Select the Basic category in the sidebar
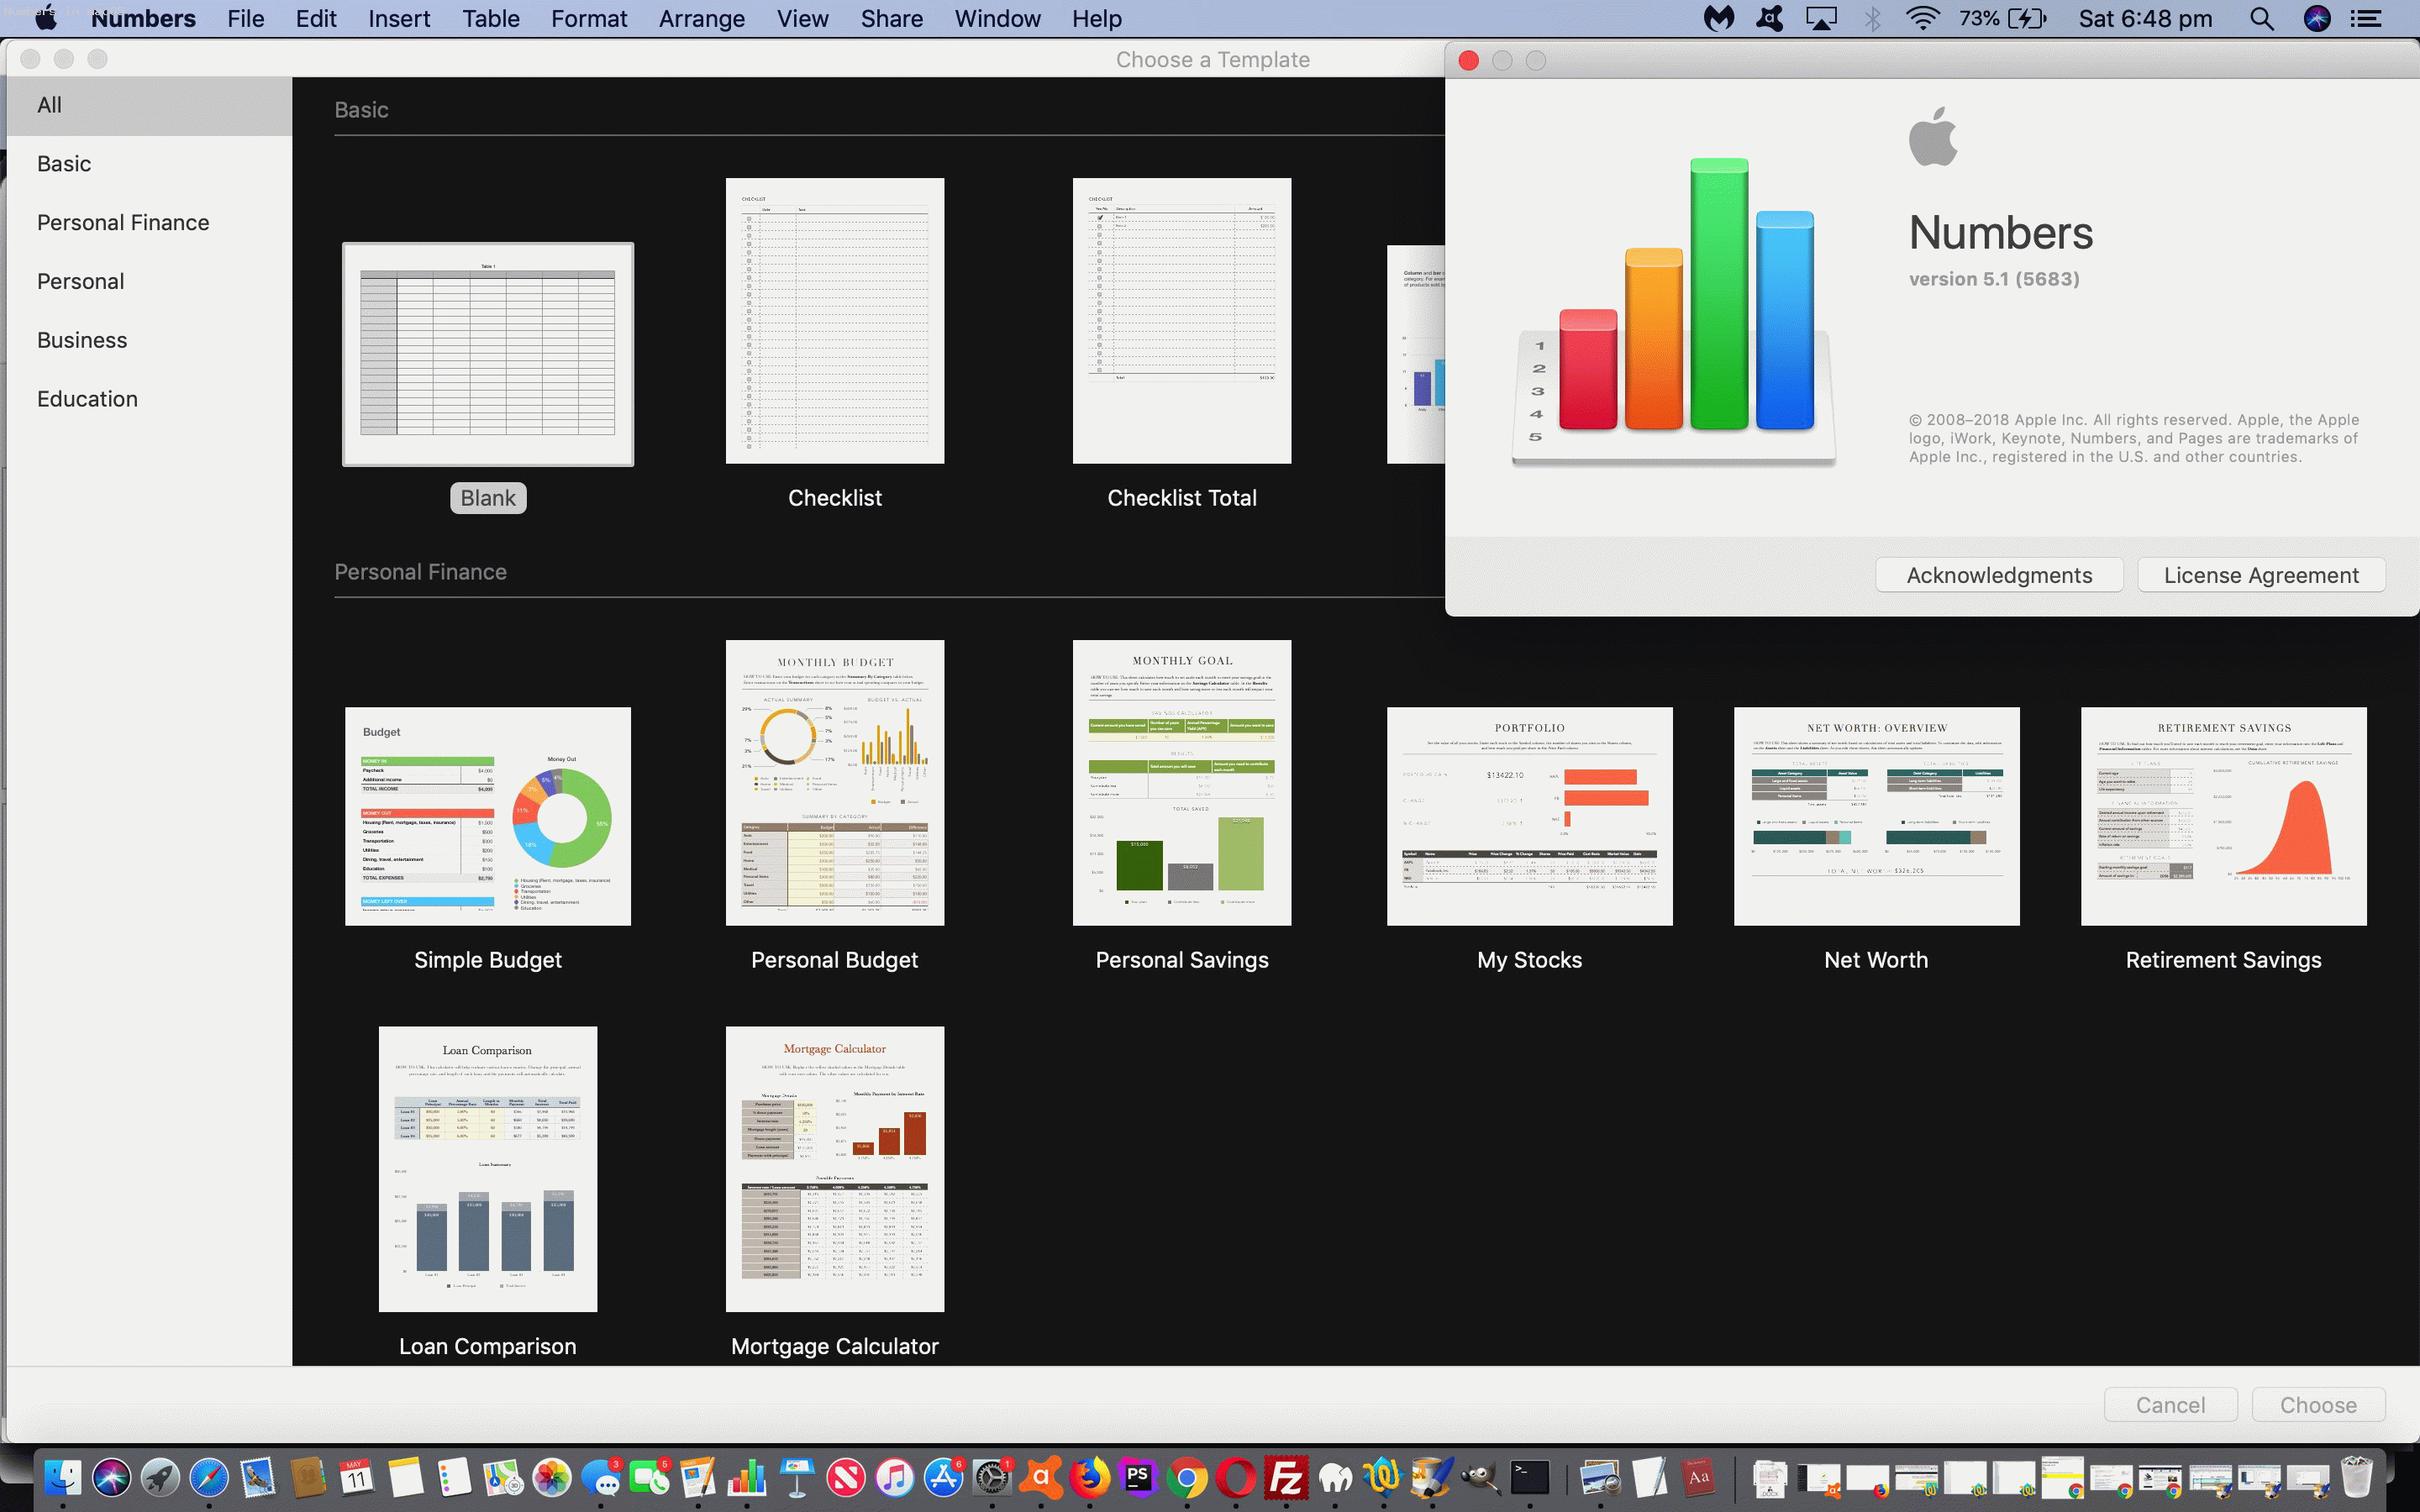The height and width of the screenshot is (1512, 2420). point(150,164)
